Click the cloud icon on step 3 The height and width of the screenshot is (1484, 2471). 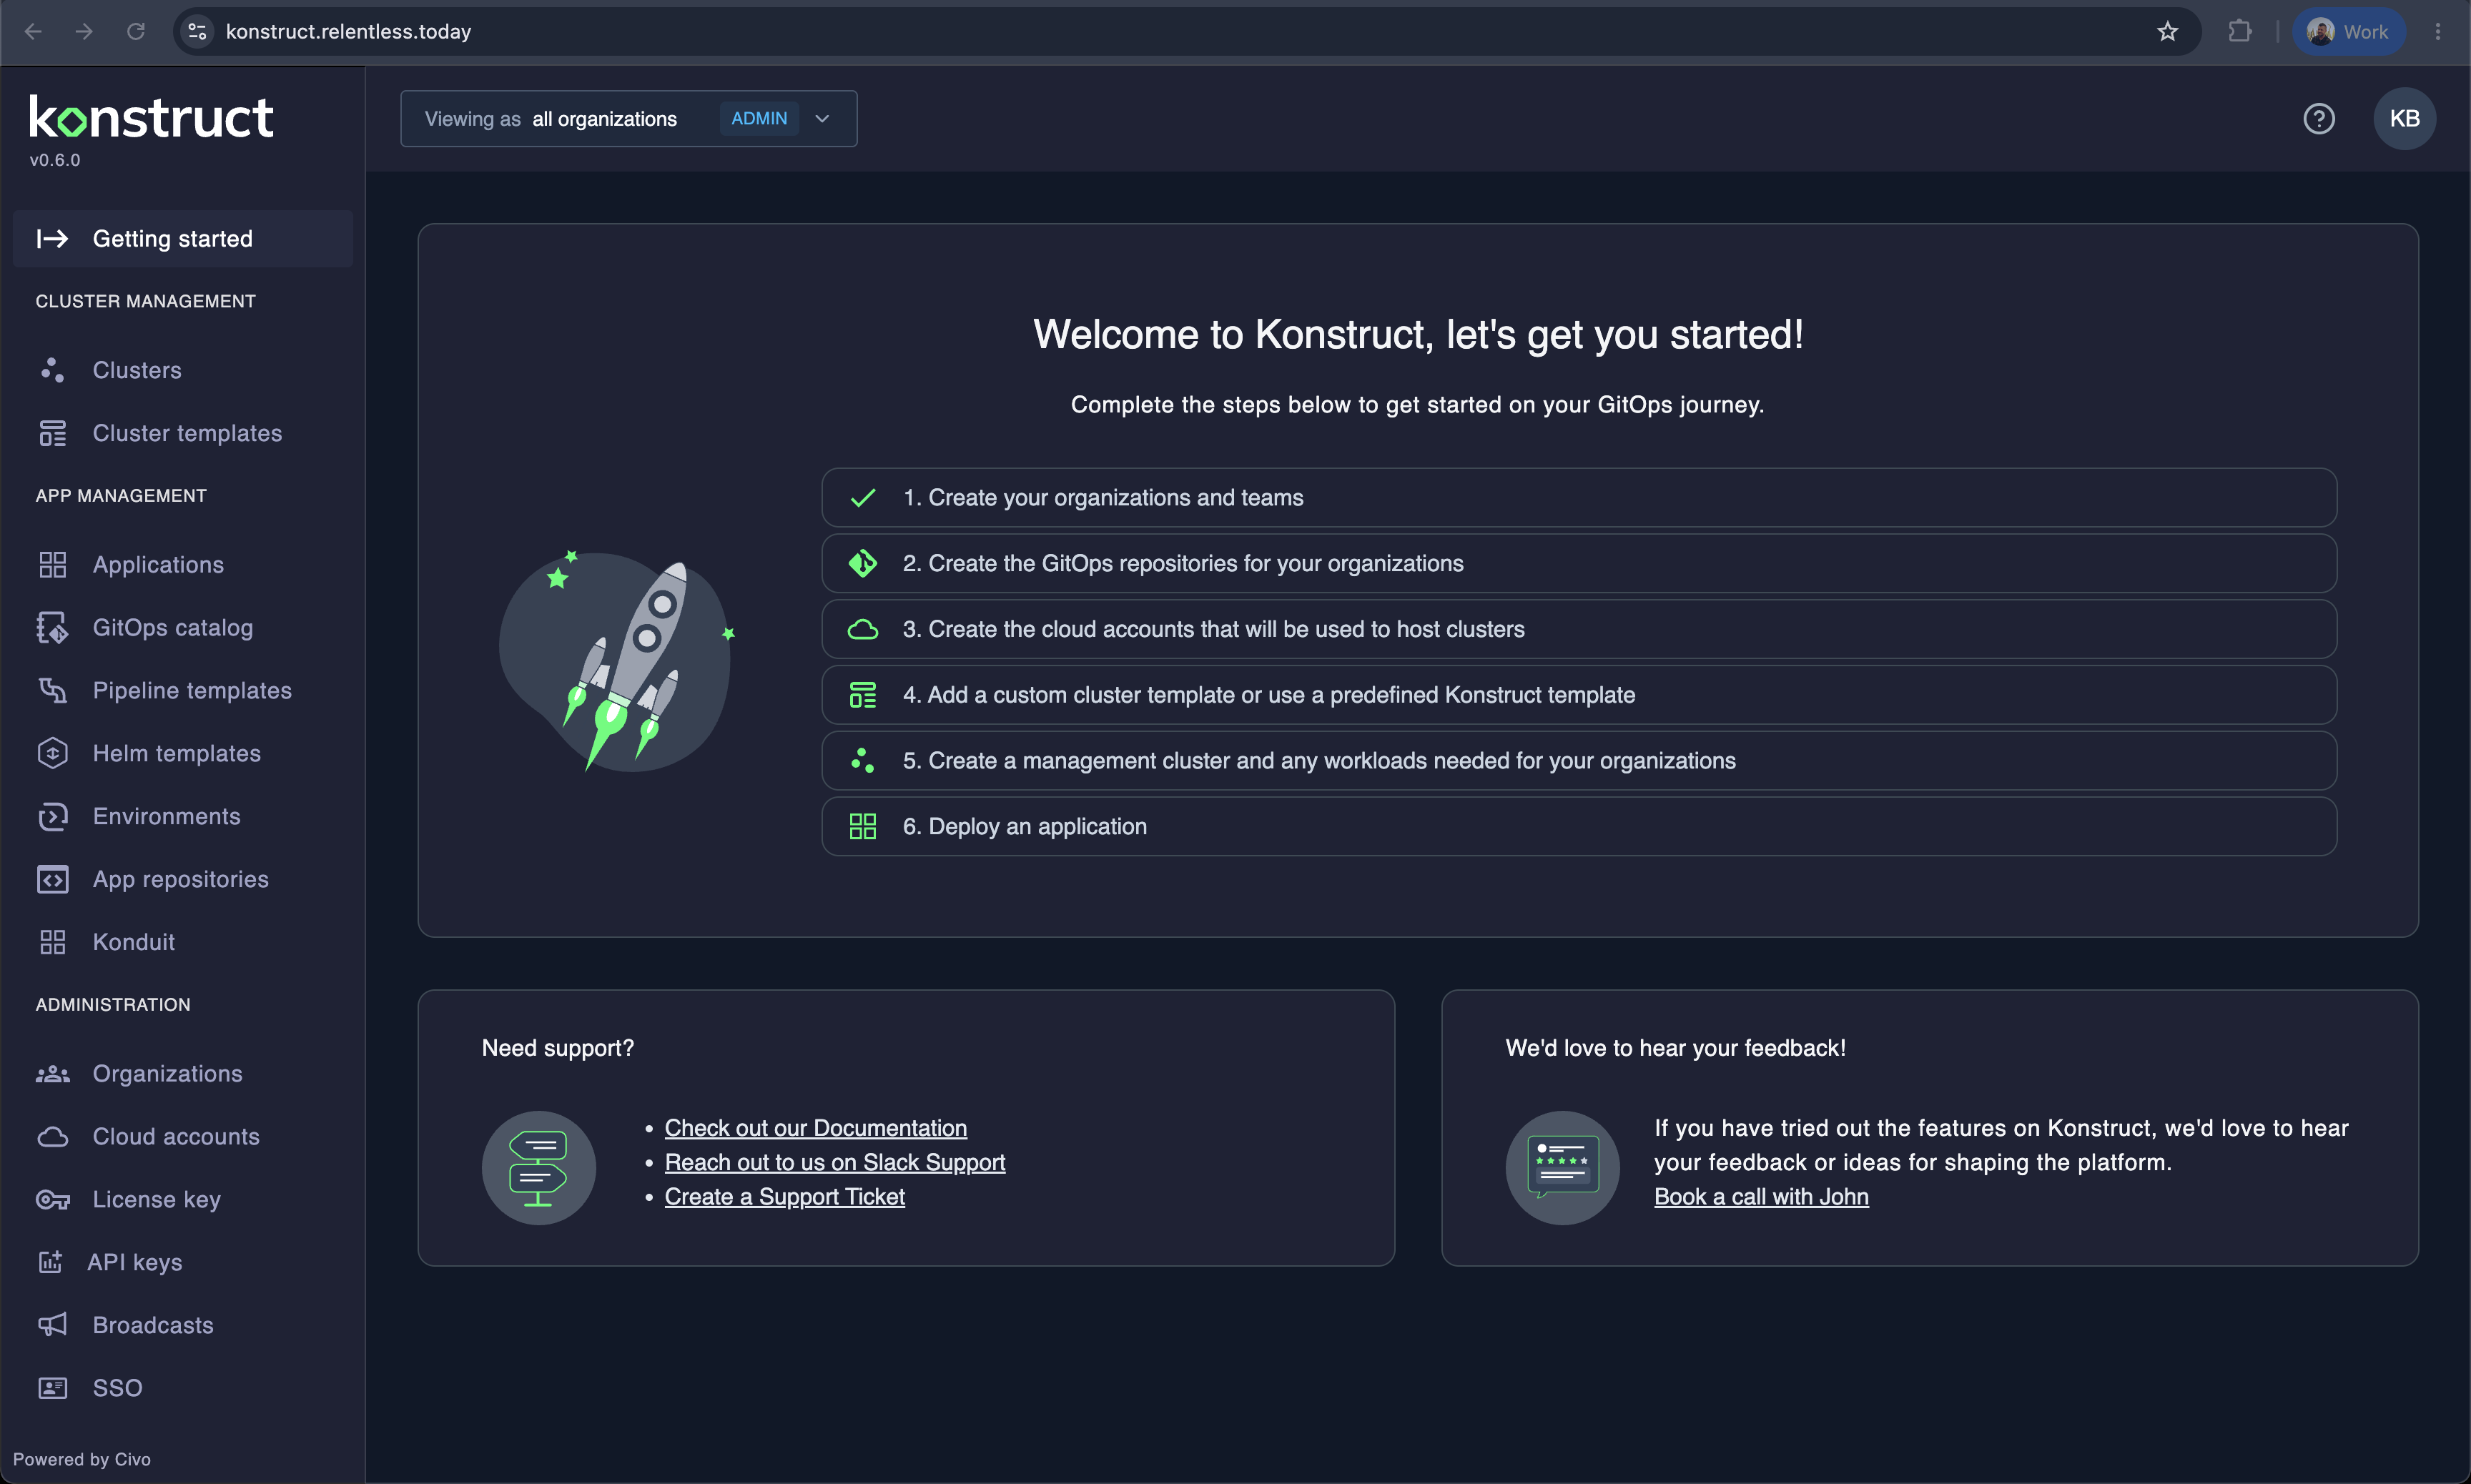(863, 630)
